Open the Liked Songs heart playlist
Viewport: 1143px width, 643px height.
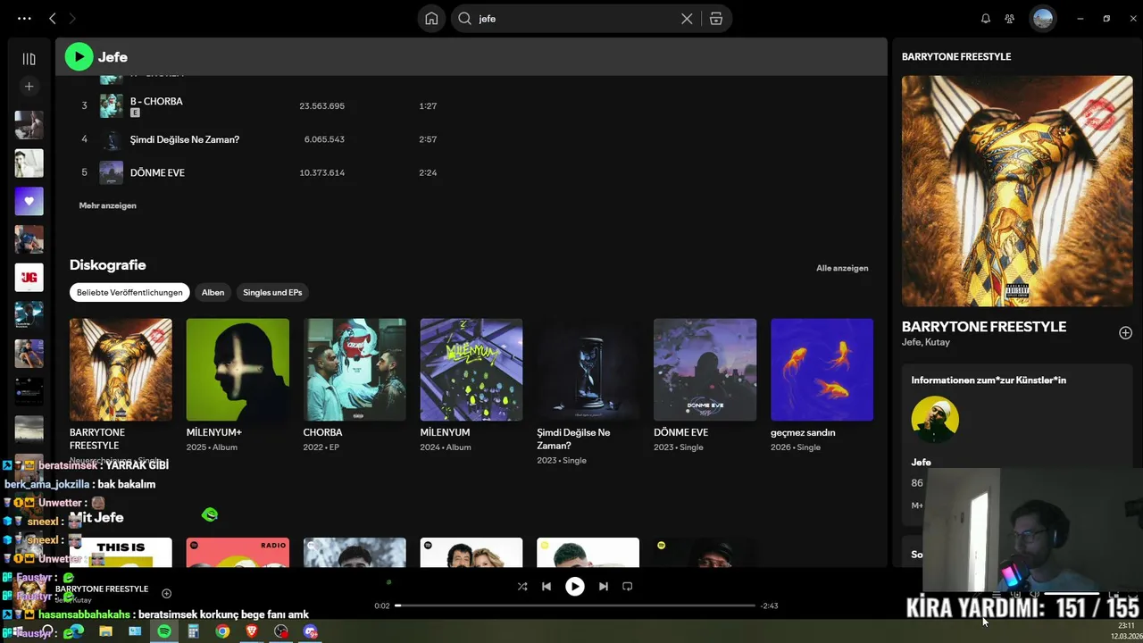pos(29,201)
